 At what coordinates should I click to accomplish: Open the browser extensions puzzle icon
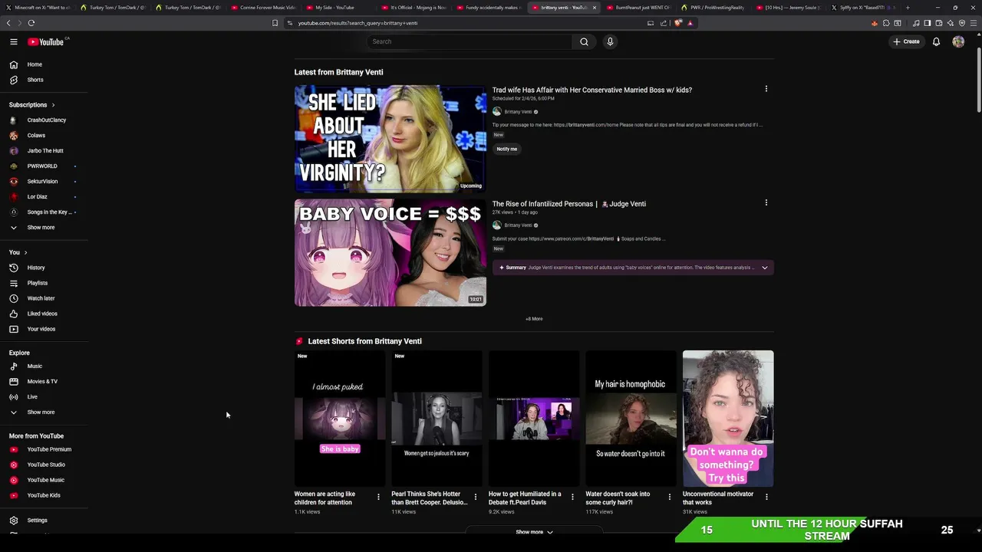887,23
